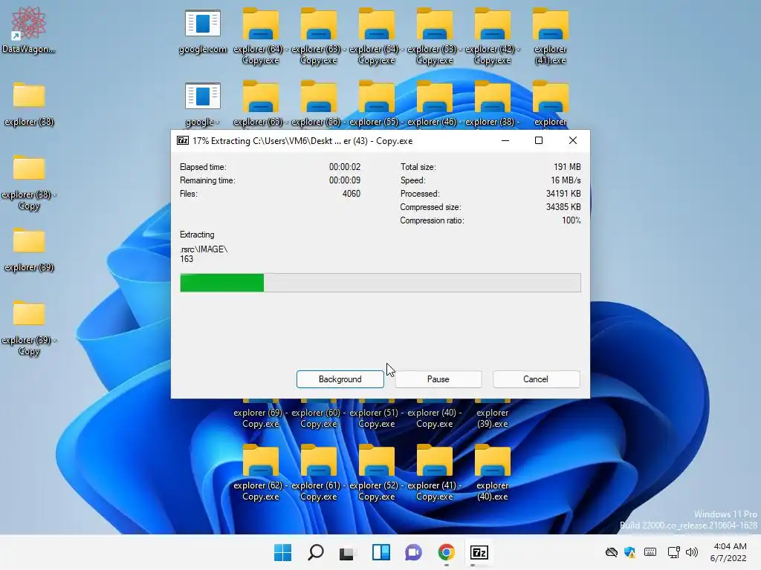Image resolution: width=761 pixels, height=570 pixels.
Task: Click the remaining time value 00:00:09
Action: click(x=345, y=180)
